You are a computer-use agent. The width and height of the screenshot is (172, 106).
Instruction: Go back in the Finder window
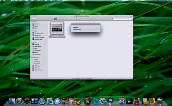(x=33, y=19)
